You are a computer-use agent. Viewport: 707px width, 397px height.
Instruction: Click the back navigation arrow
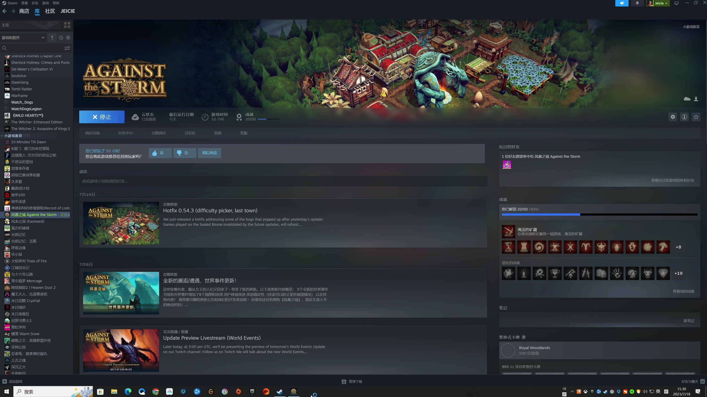[4, 11]
